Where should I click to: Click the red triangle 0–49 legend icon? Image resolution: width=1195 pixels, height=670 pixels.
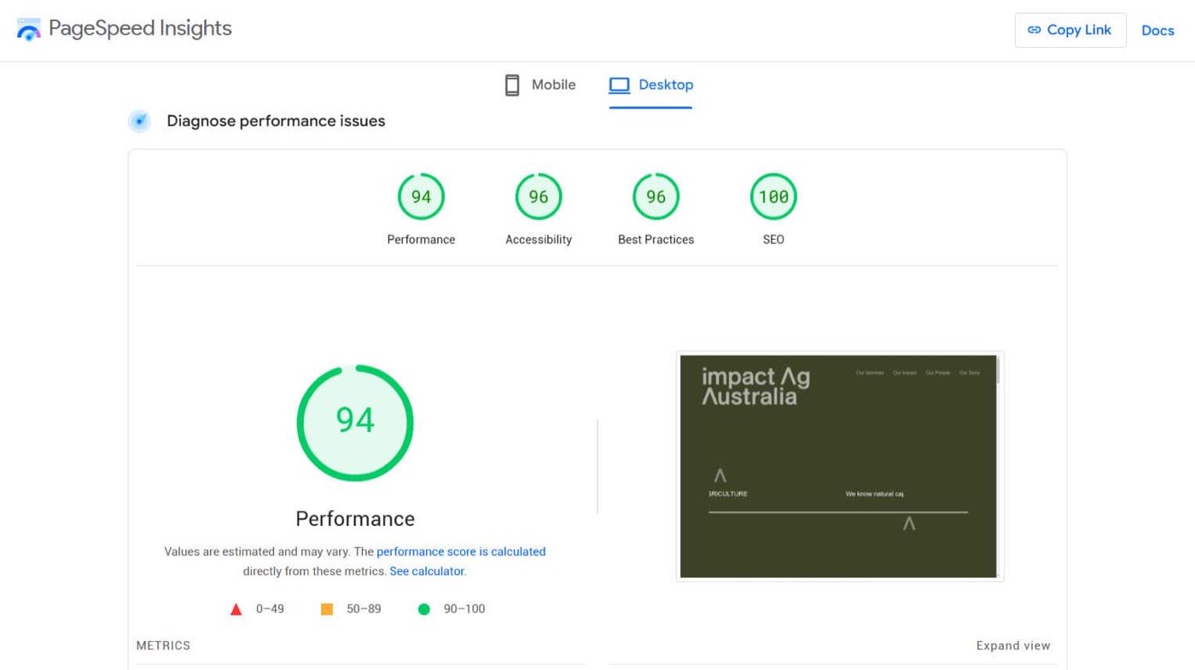(236, 609)
